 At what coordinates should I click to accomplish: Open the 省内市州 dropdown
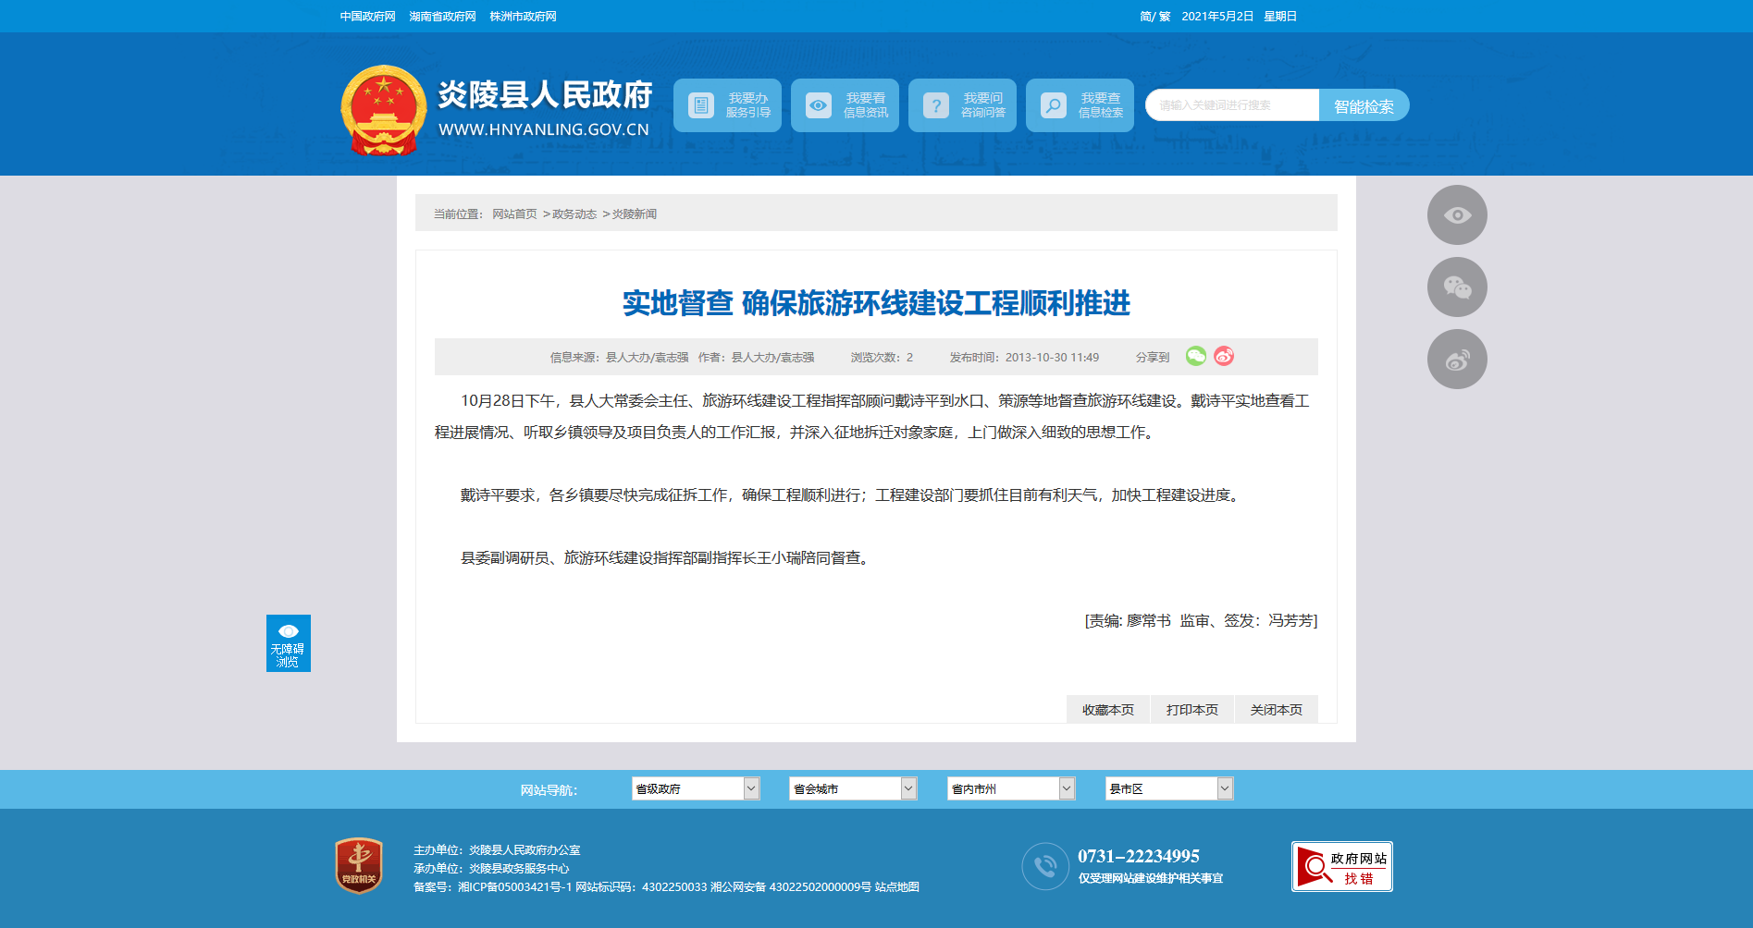[x=1010, y=788]
